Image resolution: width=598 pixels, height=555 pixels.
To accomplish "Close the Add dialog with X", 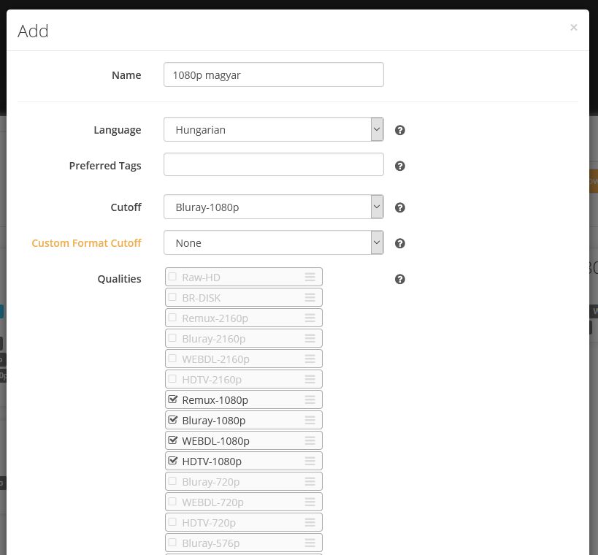I will click(574, 28).
